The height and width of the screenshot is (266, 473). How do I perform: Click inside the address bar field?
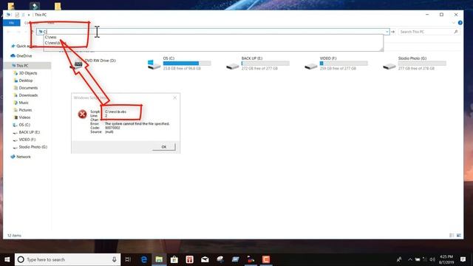point(213,32)
